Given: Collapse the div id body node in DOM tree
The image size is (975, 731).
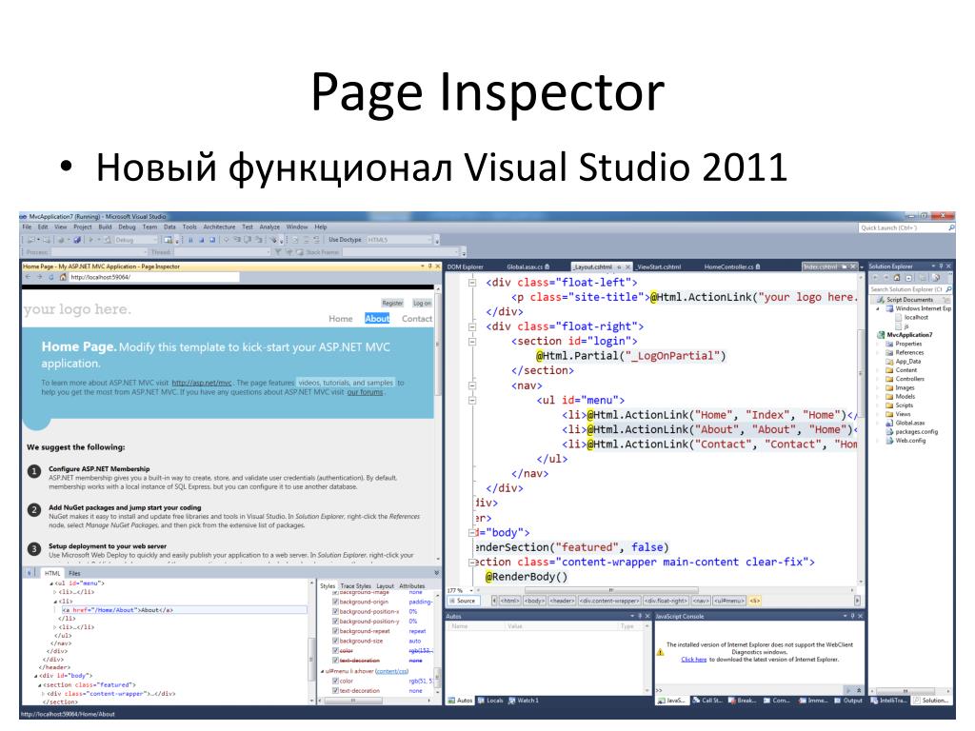Looking at the screenshot, I should point(36,676).
